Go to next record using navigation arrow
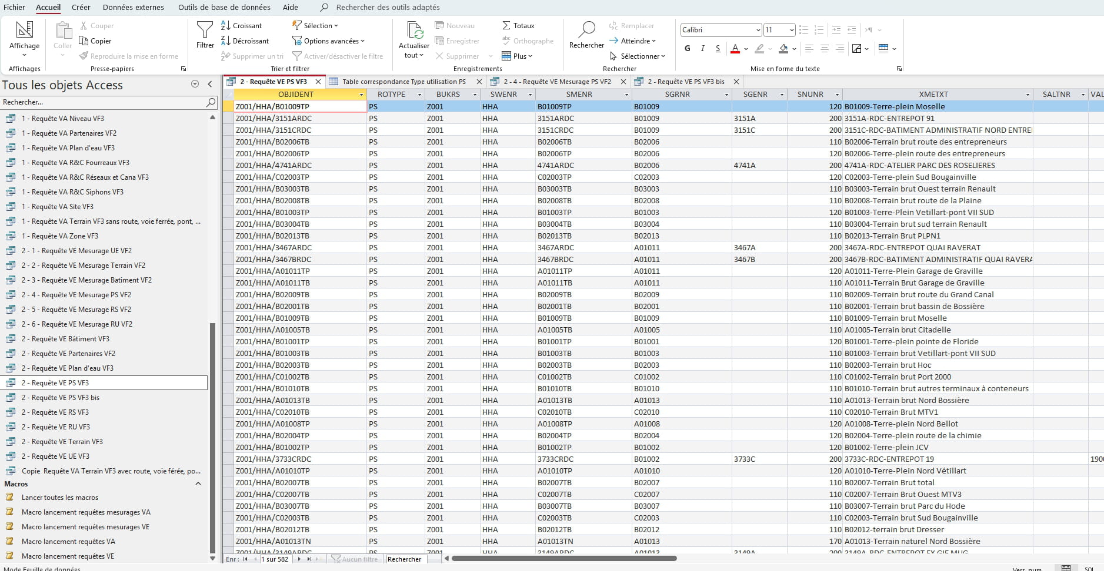 coord(299,559)
